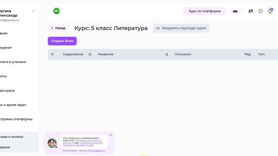Open colleagues and students sidebar item

[x=13, y=62]
